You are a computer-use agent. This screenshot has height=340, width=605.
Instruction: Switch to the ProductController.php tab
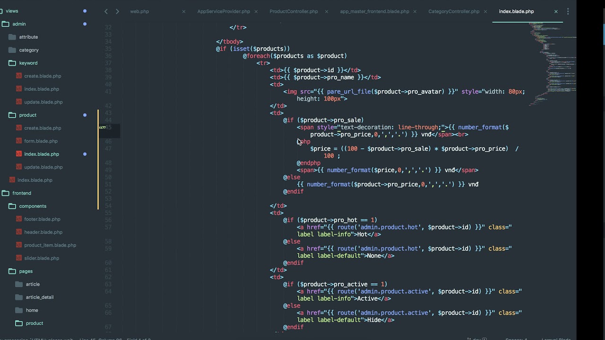click(x=294, y=11)
